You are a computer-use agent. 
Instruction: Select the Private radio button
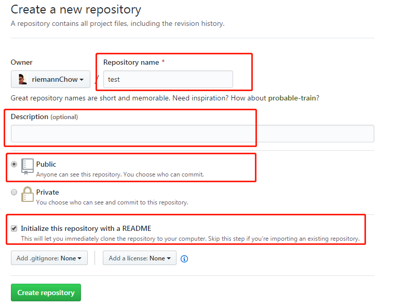[14, 192]
